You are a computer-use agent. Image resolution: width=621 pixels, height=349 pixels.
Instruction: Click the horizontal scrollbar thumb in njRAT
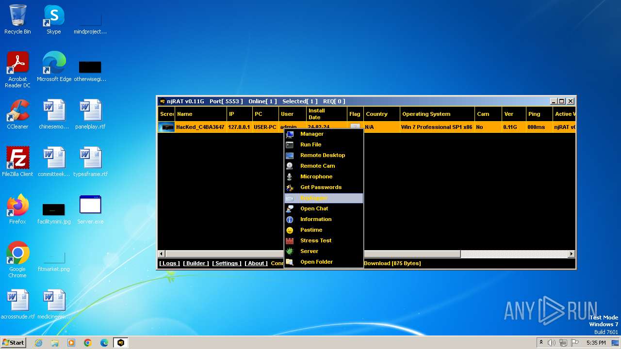coord(313,254)
